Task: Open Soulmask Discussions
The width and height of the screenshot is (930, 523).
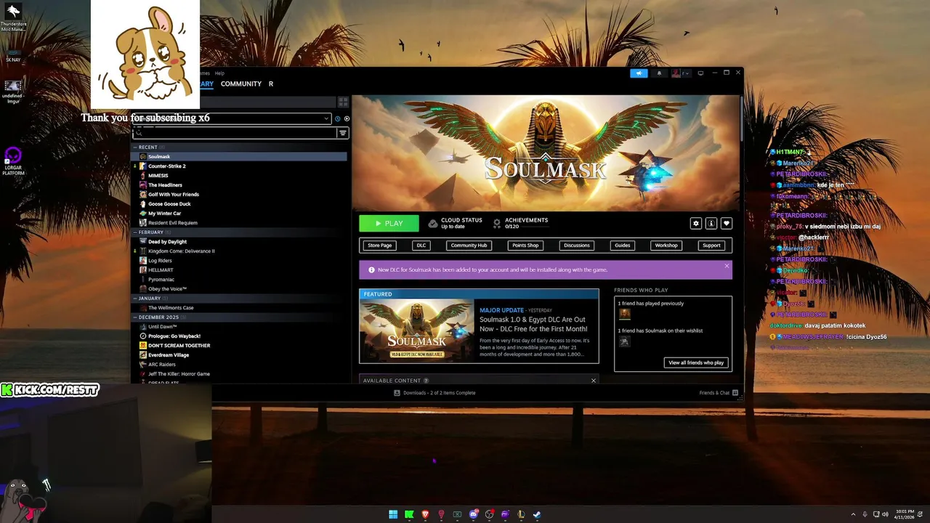Action: coord(577,246)
